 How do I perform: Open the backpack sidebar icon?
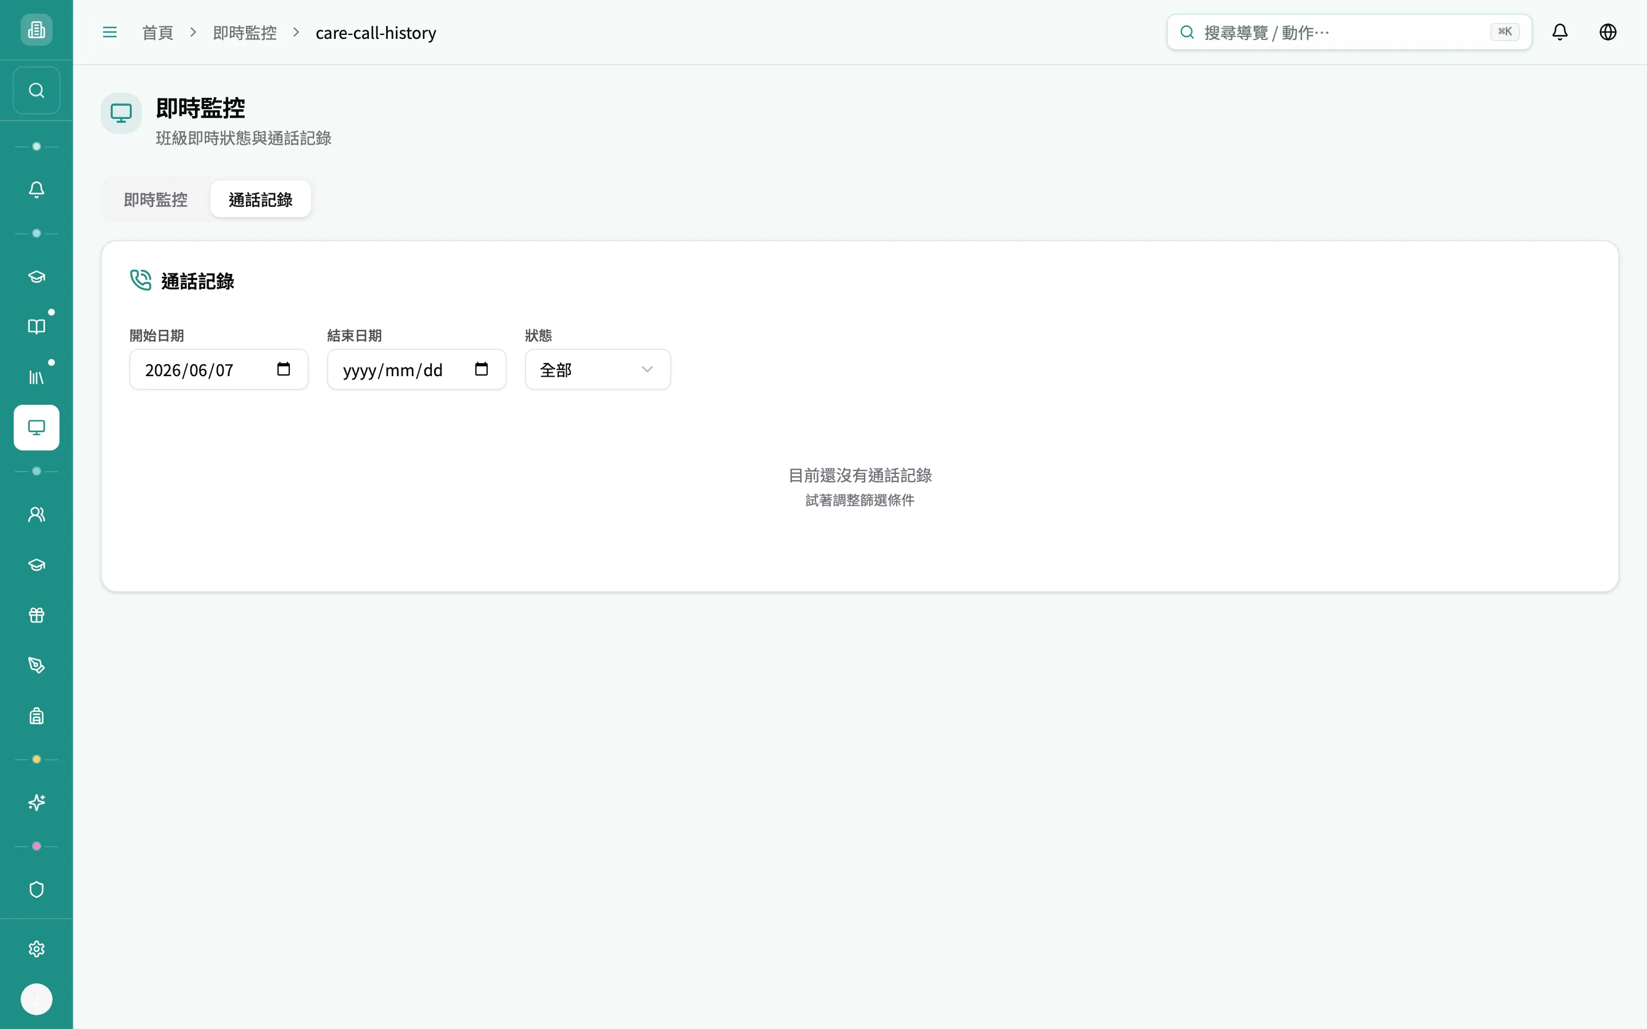click(x=36, y=716)
